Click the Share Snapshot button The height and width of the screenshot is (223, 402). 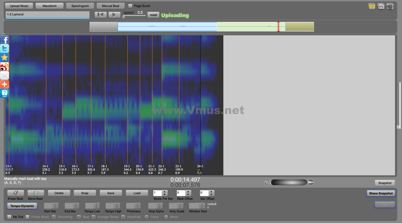click(381, 193)
